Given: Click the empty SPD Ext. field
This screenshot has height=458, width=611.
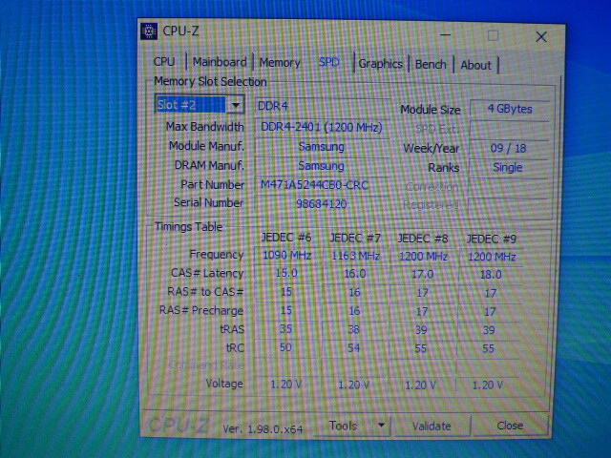Looking at the screenshot, I should coord(509,129).
